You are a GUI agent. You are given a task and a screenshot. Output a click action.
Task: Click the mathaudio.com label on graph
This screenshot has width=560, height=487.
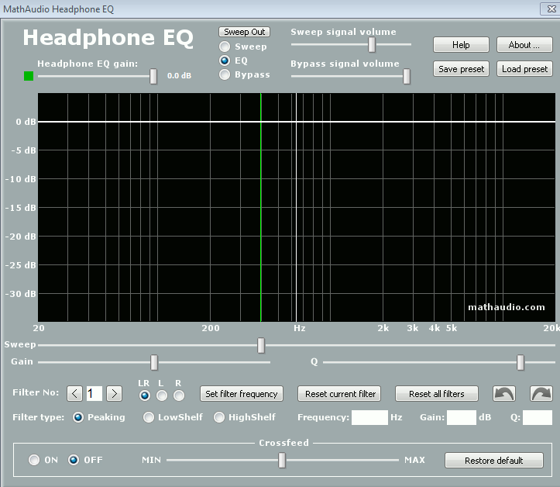507,307
